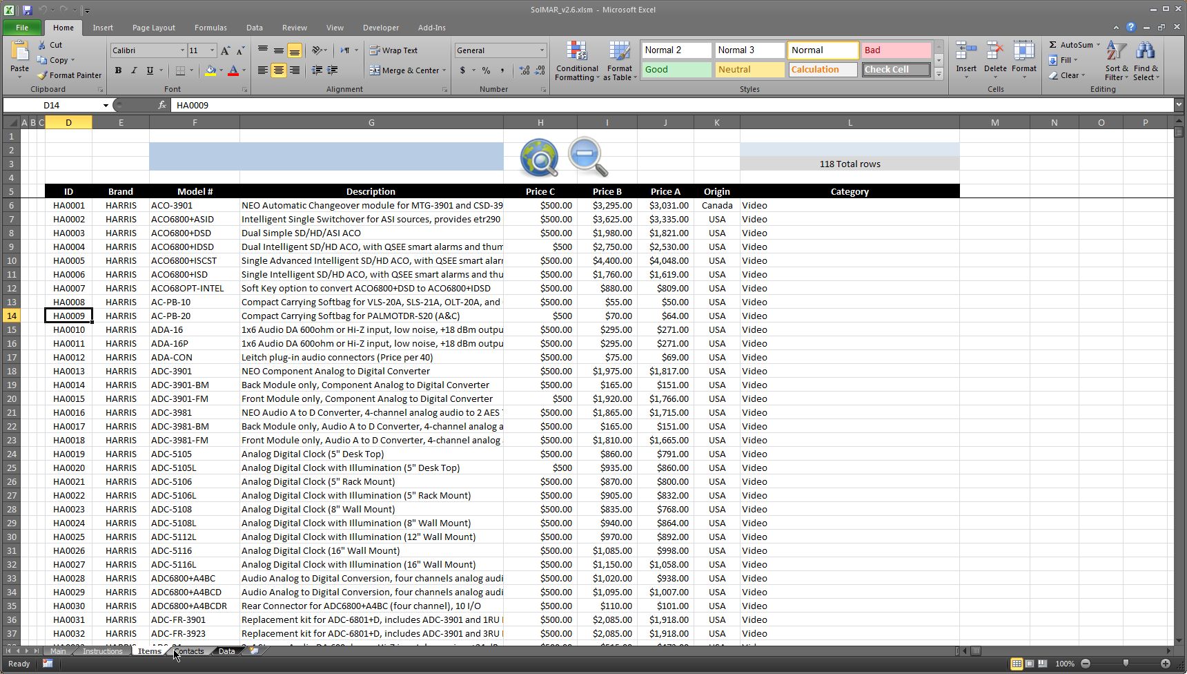The height and width of the screenshot is (674, 1187).
Task: Switch to the Contacts sheet tab
Action: tap(189, 651)
